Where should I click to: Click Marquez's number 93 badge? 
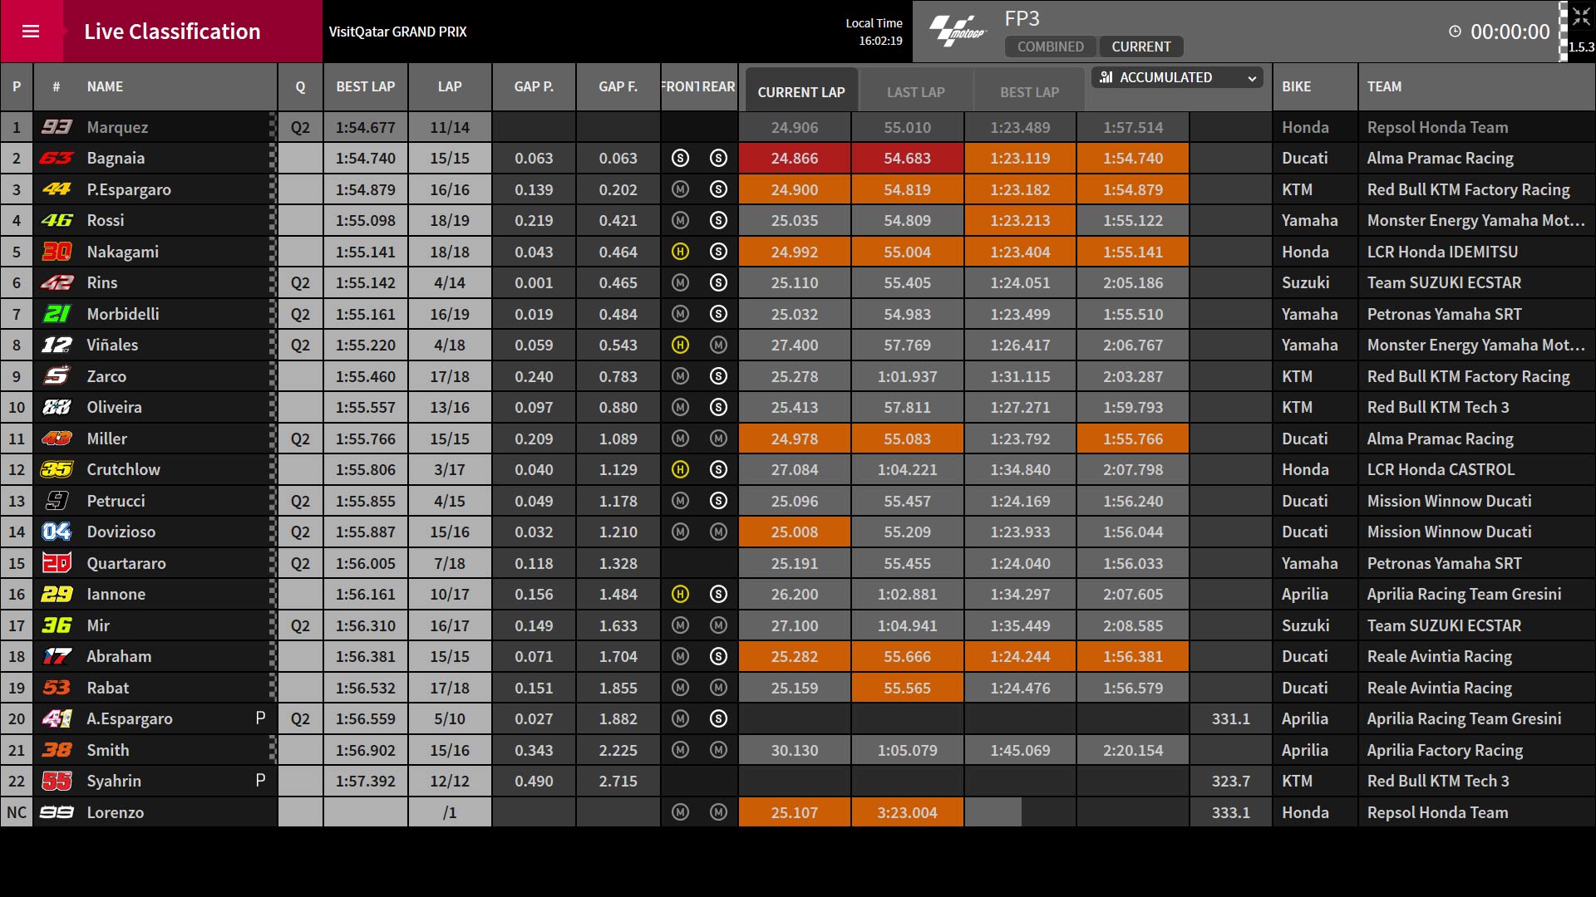click(57, 127)
